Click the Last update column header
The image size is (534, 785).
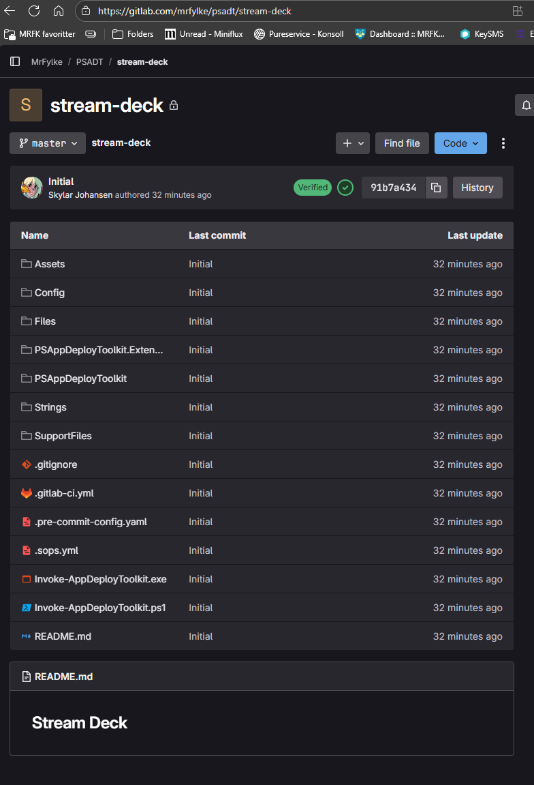pos(475,235)
